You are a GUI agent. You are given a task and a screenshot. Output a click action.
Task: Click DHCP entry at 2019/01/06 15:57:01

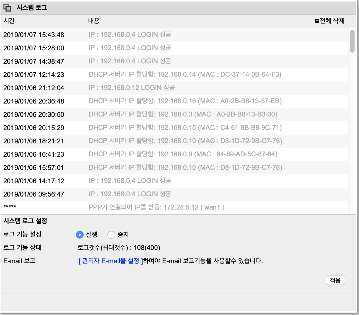185,167
